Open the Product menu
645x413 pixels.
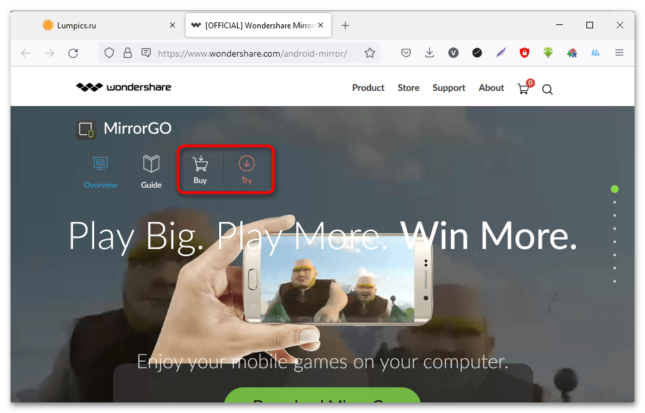(368, 88)
